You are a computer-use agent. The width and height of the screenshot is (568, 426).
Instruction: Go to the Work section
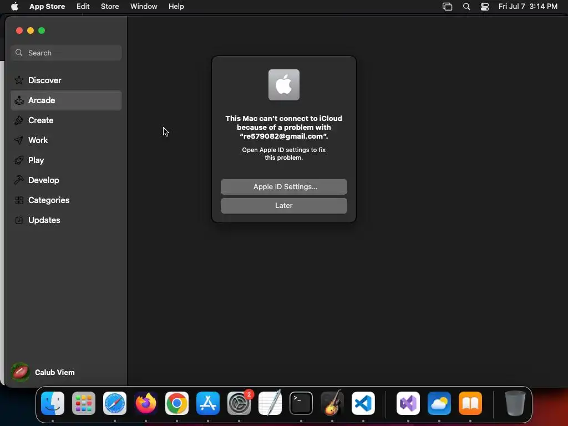[x=66, y=140]
